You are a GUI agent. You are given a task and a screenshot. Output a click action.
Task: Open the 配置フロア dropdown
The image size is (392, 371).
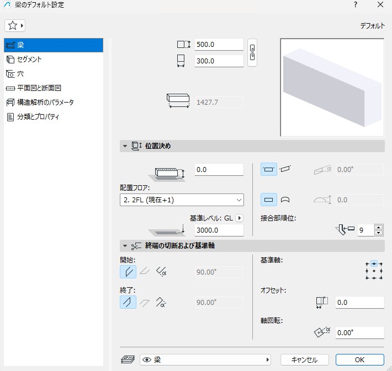[182, 200]
